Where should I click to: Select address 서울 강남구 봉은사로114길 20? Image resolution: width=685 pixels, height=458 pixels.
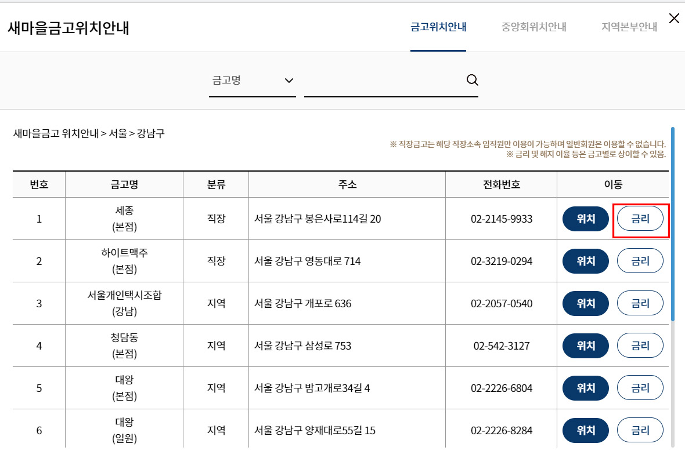318,219
